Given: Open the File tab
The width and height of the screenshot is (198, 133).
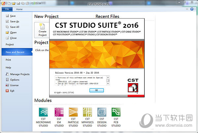Looking at the screenshot, I should [x=7, y=9].
